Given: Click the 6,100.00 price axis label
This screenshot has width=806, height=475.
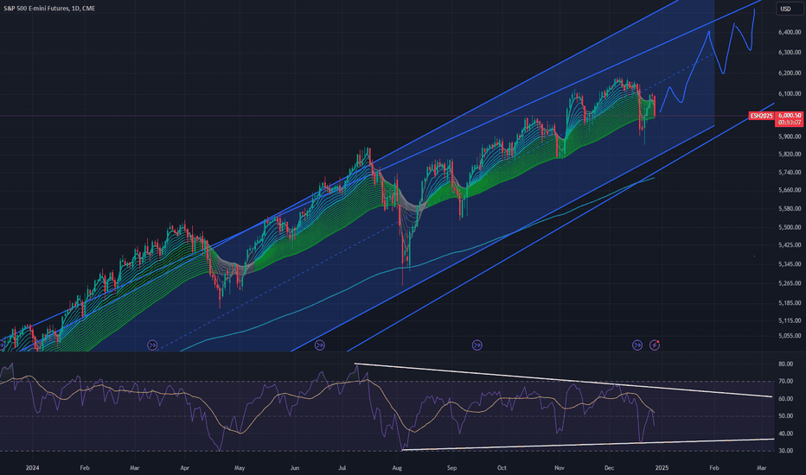Looking at the screenshot, I should tap(790, 93).
